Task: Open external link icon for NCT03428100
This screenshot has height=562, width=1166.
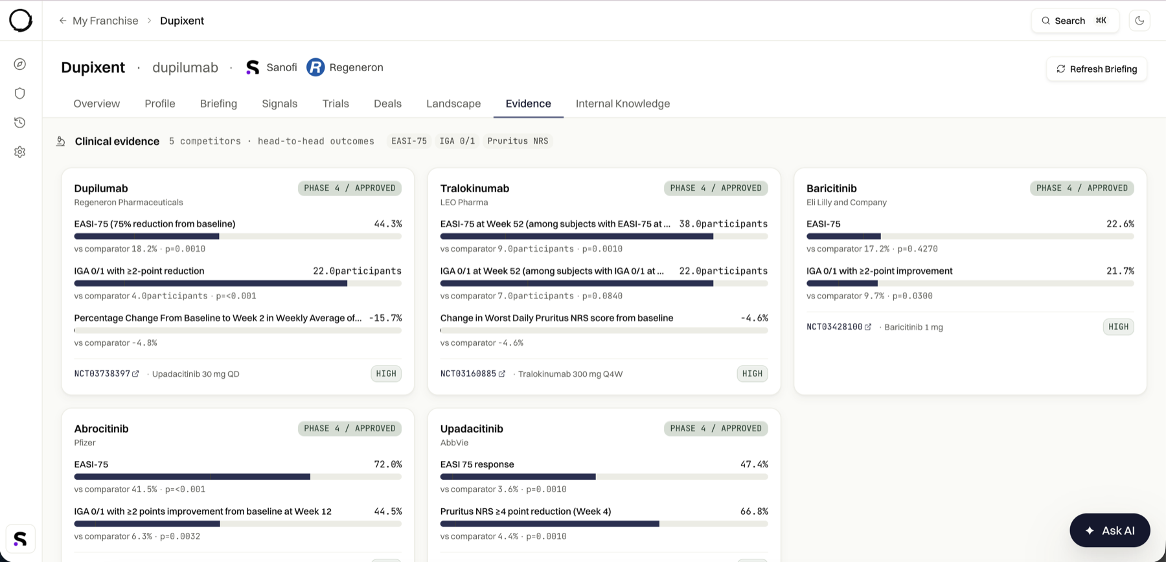Action: (868, 327)
